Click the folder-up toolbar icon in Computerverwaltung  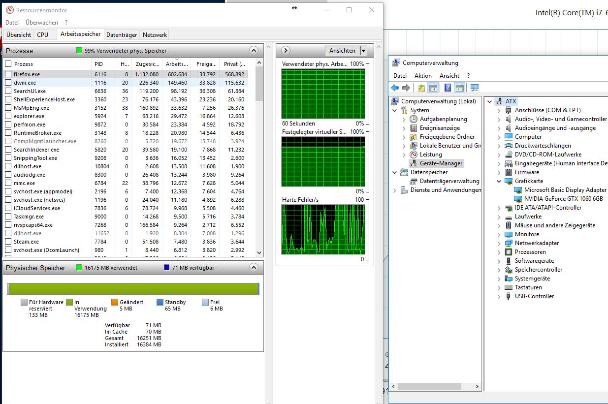pos(421,88)
